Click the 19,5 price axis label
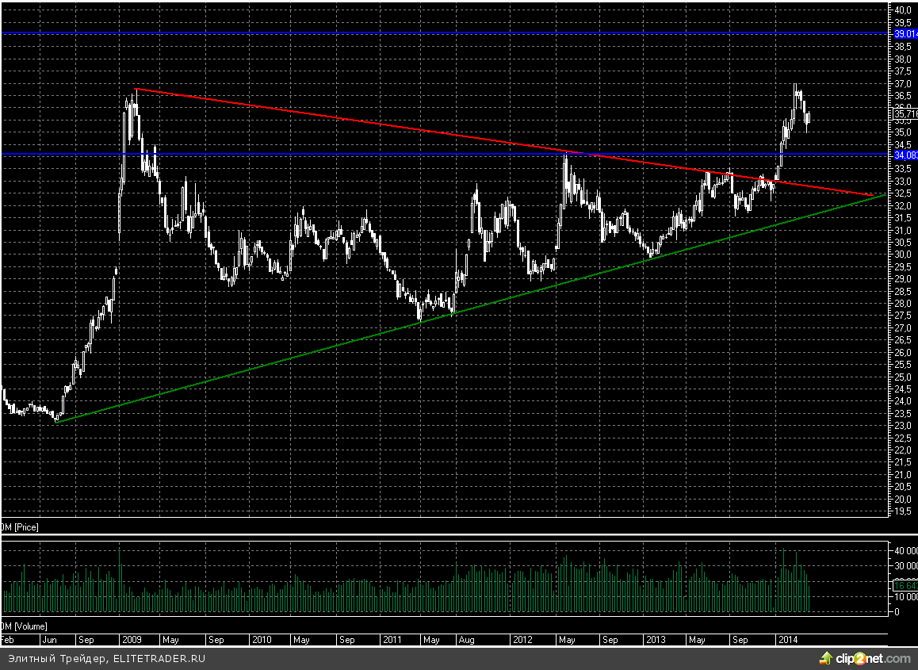This screenshot has height=670, width=918. 904,511
